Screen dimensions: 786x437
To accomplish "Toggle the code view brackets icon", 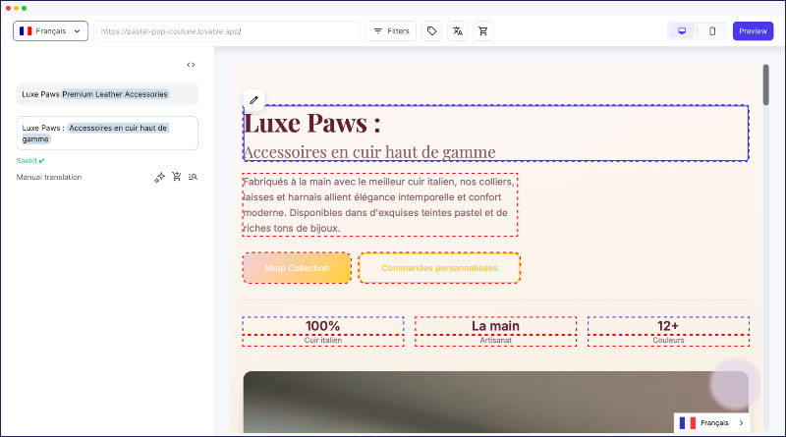I will click(191, 65).
